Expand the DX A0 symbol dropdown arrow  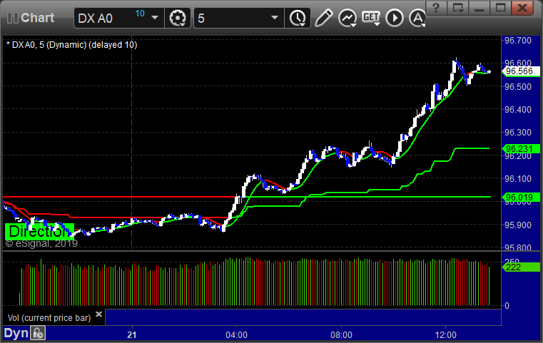point(155,18)
